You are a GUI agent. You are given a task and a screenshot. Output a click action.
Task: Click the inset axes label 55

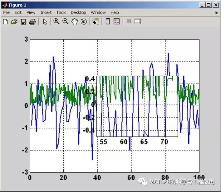[103, 142]
